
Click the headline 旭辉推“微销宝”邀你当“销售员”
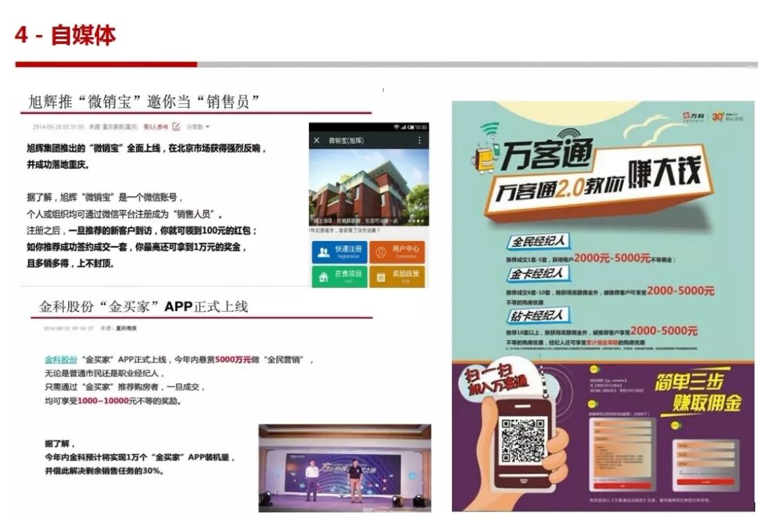[x=144, y=102]
